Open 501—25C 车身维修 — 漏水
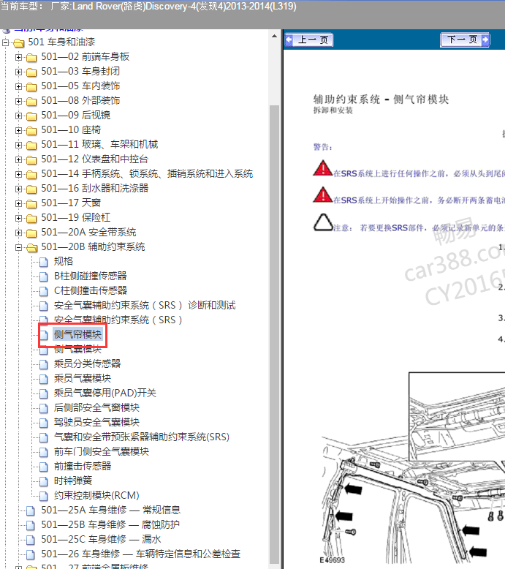Image resolution: width=505 pixels, height=569 pixels. click(x=101, y=539)
